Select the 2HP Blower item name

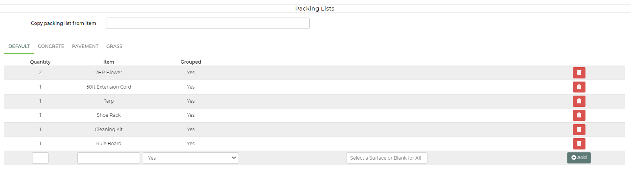click(109, 73)
